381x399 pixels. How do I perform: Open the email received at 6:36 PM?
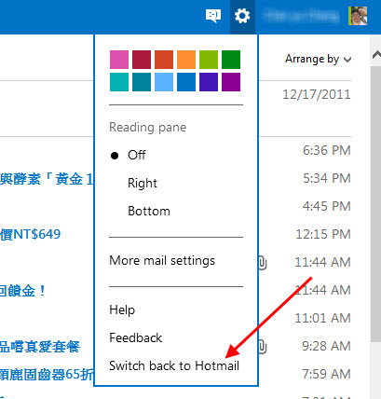[327, 150]
